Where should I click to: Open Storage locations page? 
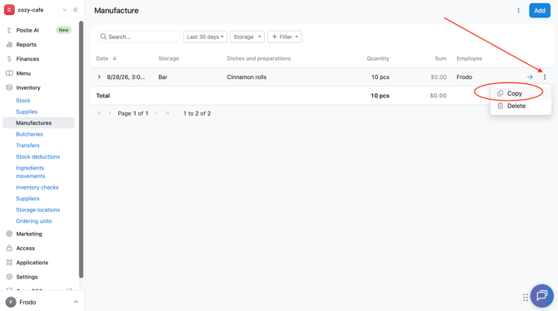coord(37,210)
